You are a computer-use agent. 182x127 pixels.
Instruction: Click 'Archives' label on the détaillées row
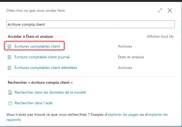125,68
